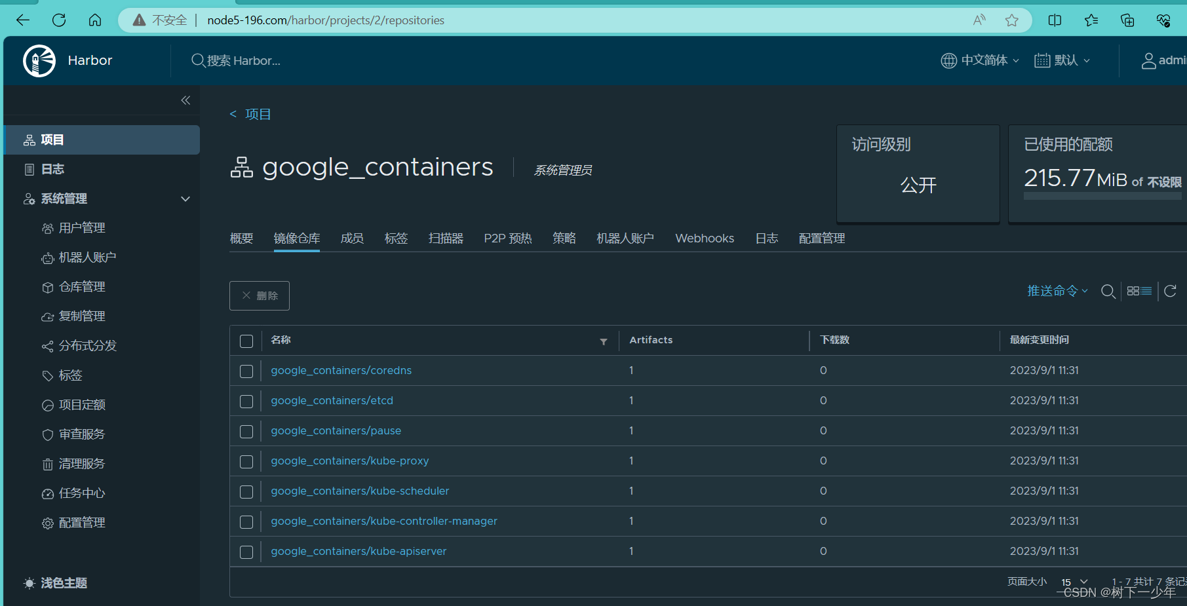This screenshot has height=606, width=1187.
Task: Open browser collections icon
Action: point(1127,20)
